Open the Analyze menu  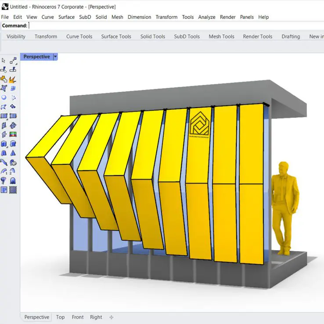(x=206, y=17)
